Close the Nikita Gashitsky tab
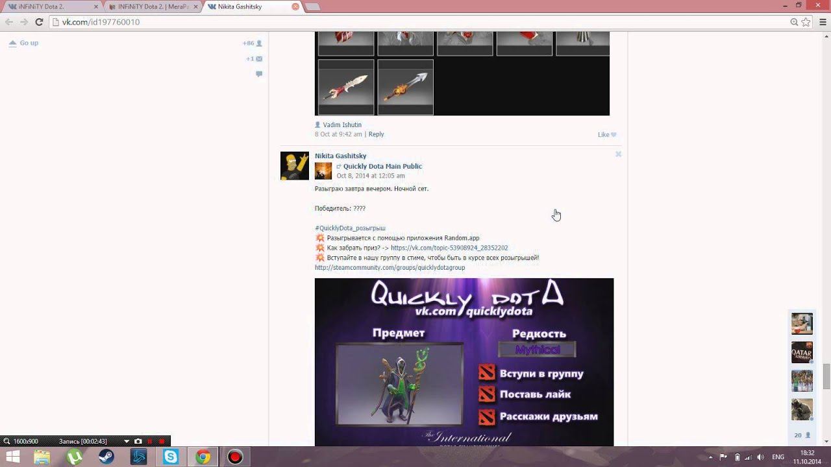Screen dimensions: 831x467 [295, 6]
